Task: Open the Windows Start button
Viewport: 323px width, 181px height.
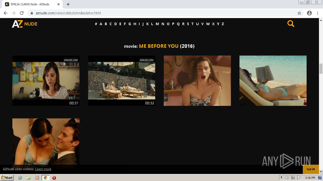Action: tap(7, 178)
